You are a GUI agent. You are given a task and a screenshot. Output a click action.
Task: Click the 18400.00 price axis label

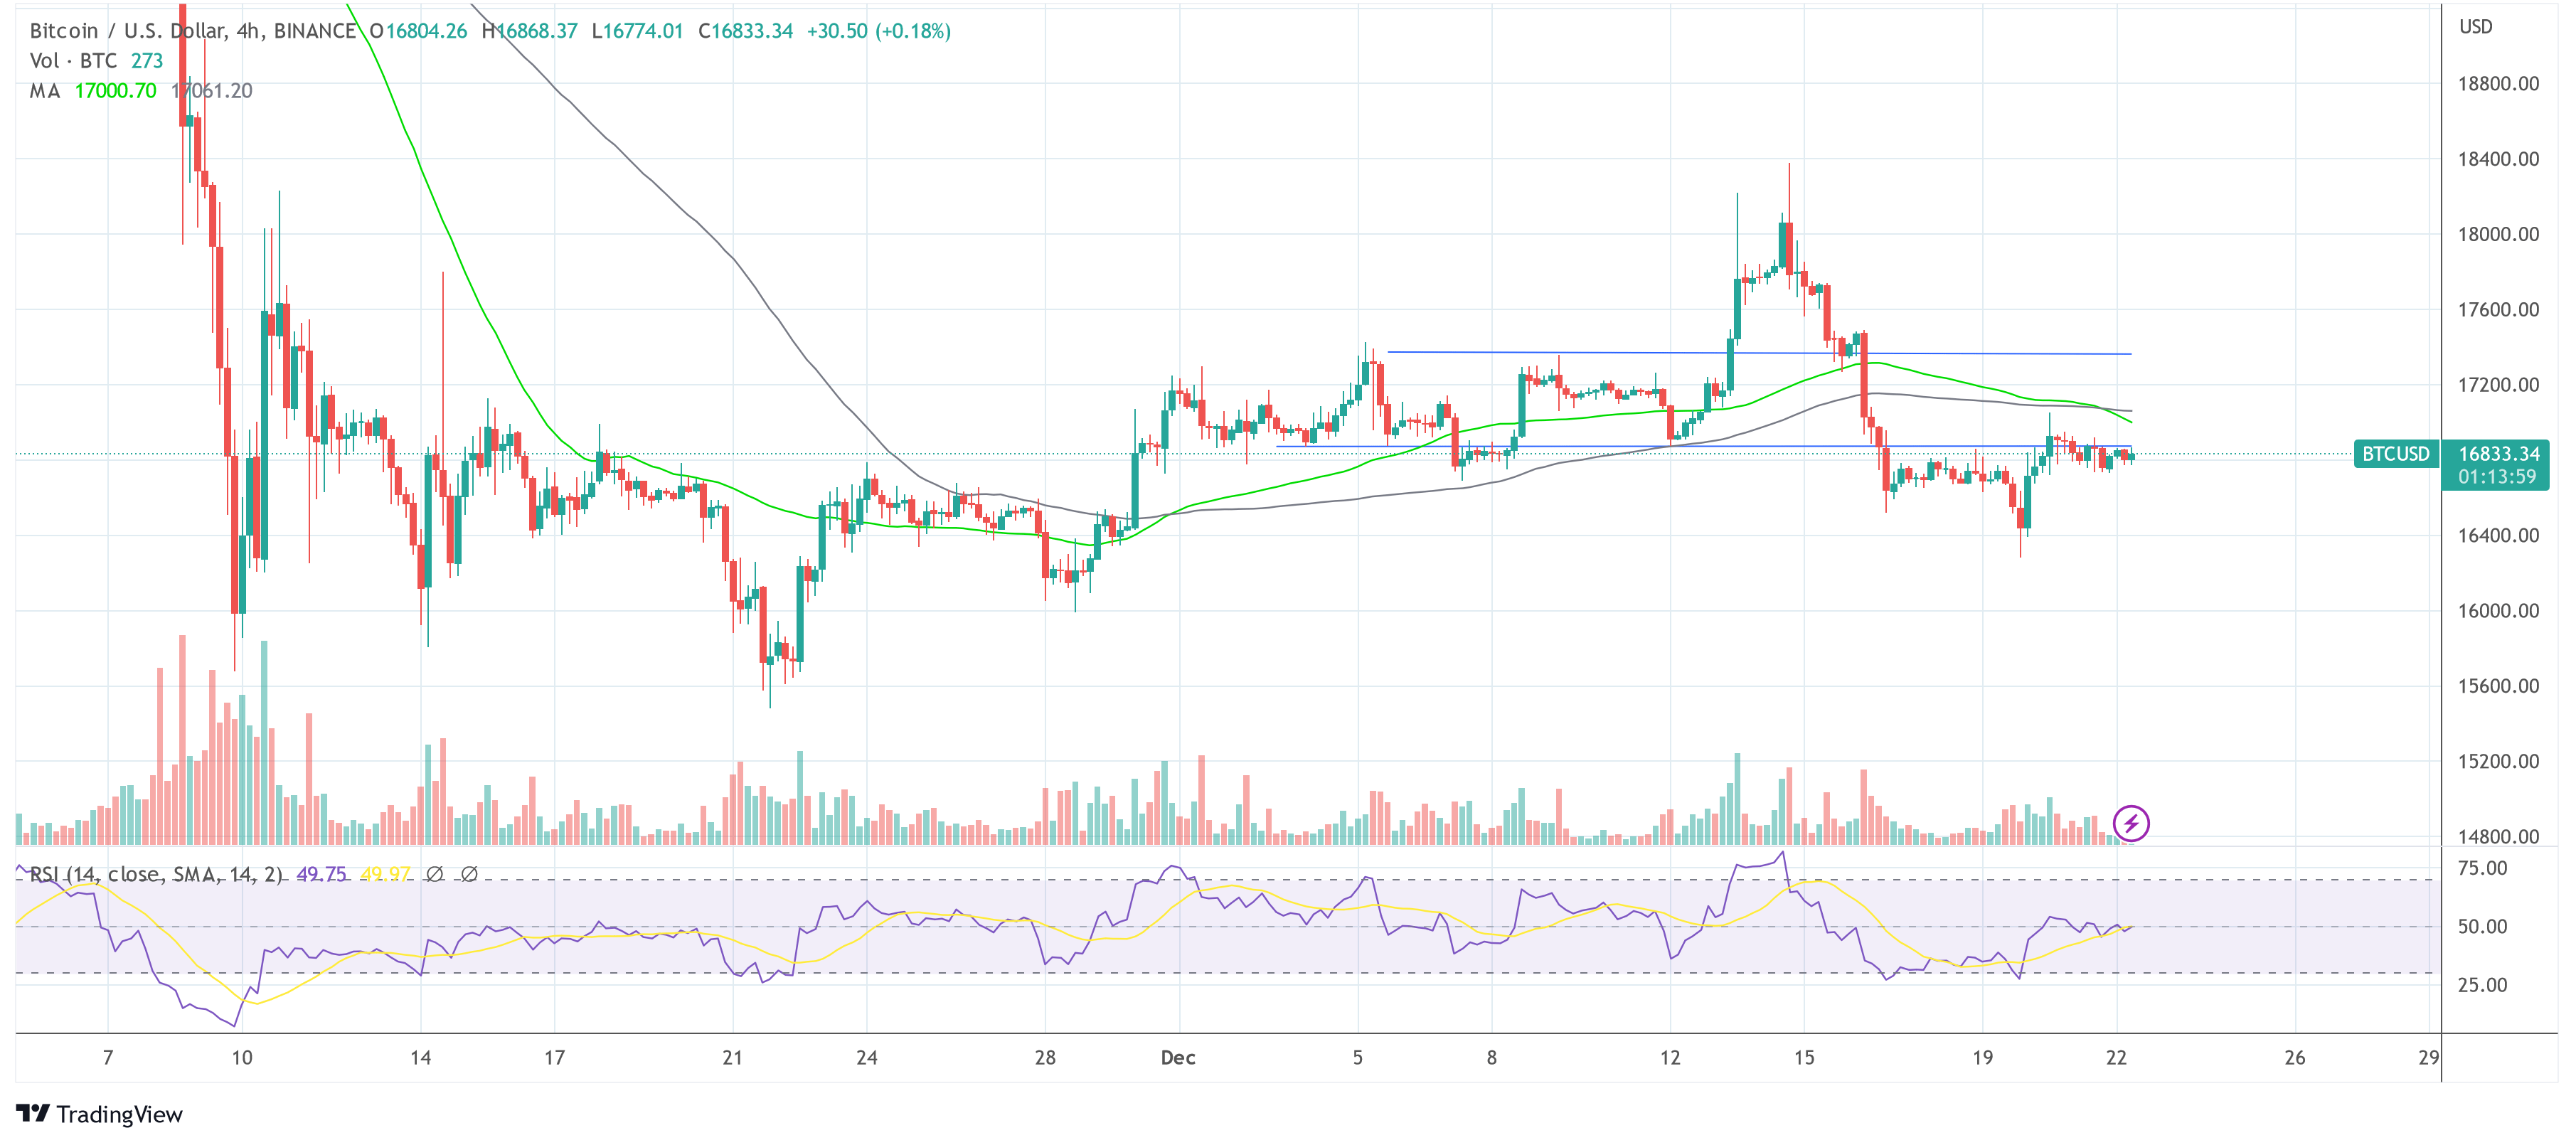[x=2498, y=159]
